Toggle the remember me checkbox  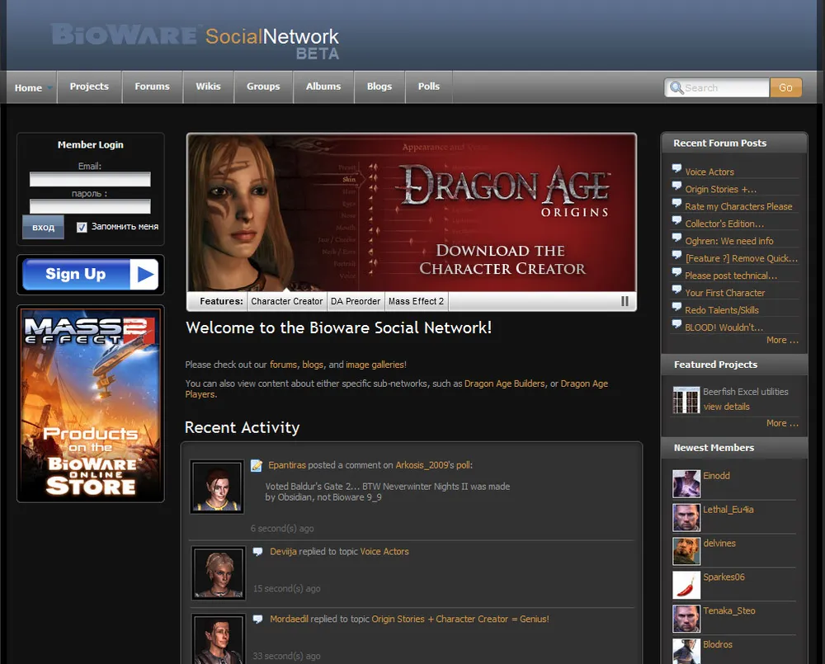82,227
